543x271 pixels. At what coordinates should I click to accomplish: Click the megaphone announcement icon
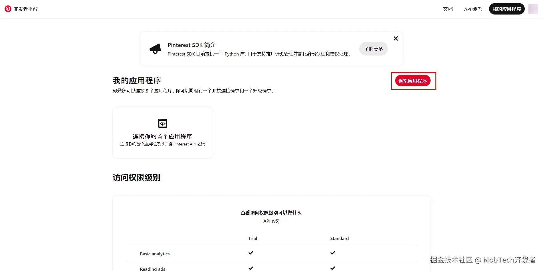[x=155, y=49]
